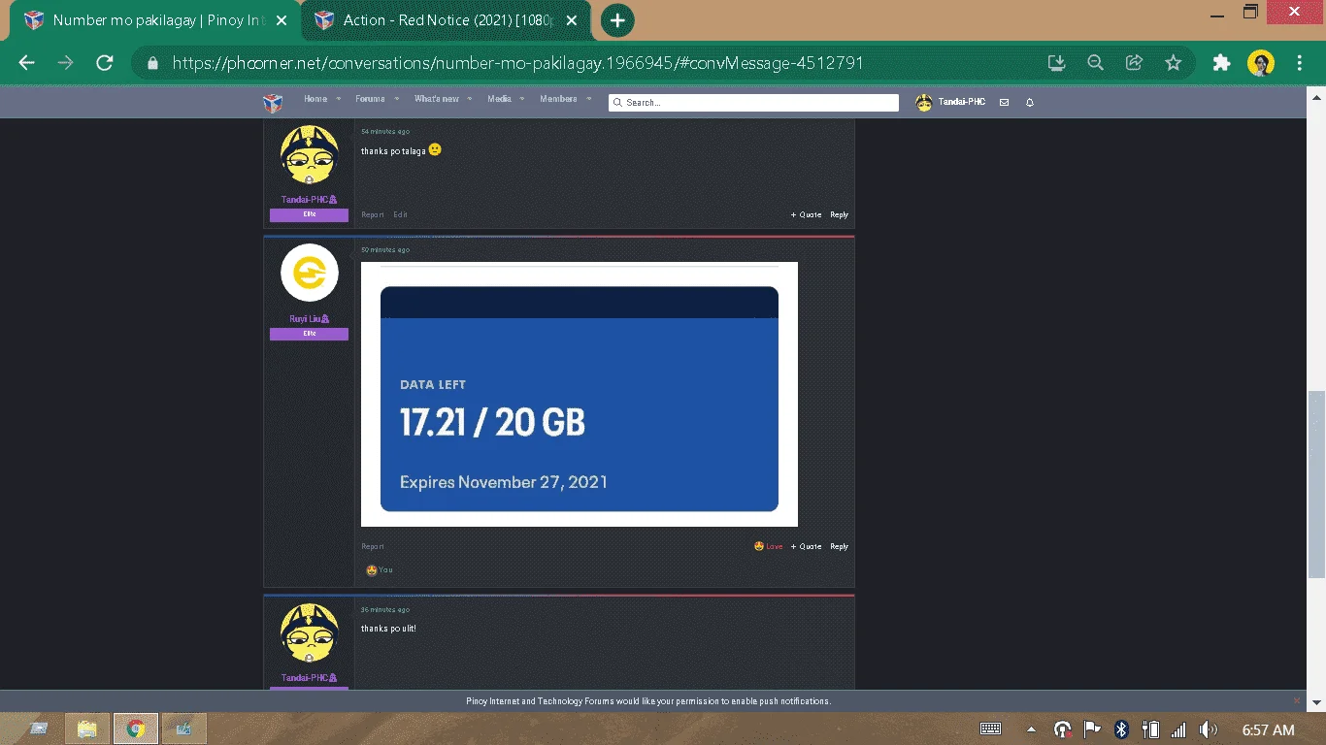This screenshot has width=1326, height=745.
Task: Expand the Members menu dropdown arrow
Action: tap(588, 99)
